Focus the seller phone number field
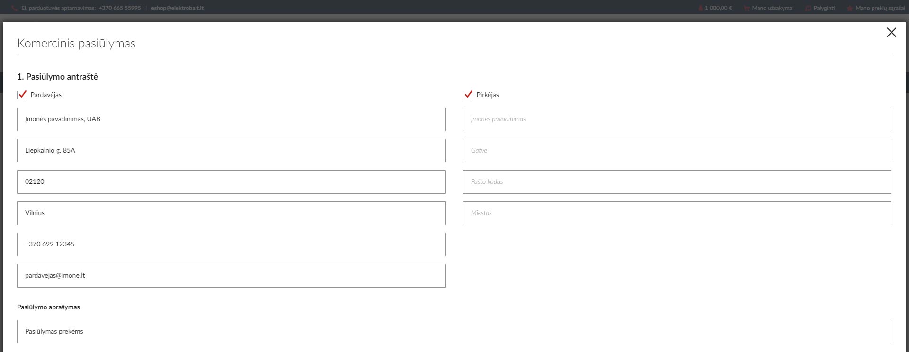909x352 pixels. [231, 244]
